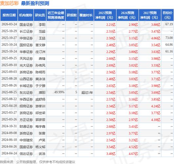
Task: Click the 报告日期 column header
Action: (9, 15)
